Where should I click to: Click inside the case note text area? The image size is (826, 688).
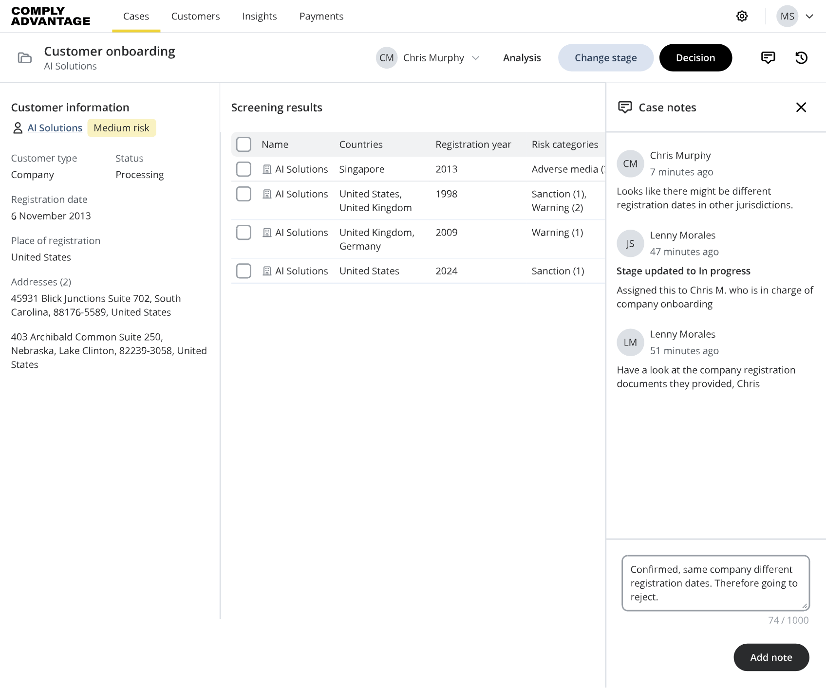click(x=715, y=583)
